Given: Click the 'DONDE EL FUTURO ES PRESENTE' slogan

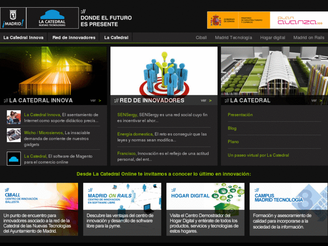Looking at the screenshot, I should (106, 21).
